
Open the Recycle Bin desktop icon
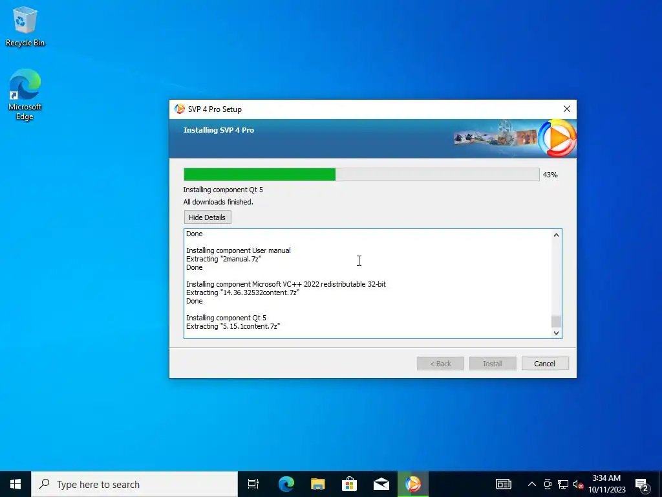[x=25, y=27]
